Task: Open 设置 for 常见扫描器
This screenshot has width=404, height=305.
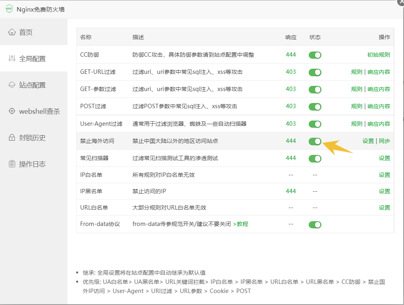Action: pyautogui.click(x=384, y=158)
